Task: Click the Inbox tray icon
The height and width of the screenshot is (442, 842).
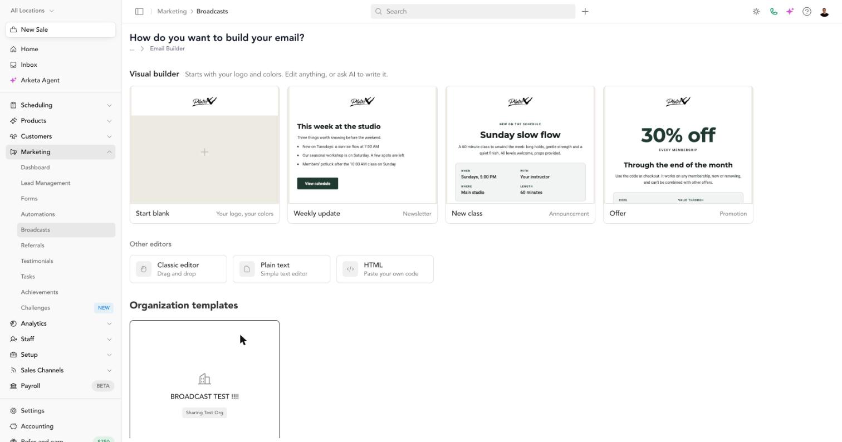Action: point(13,65)
